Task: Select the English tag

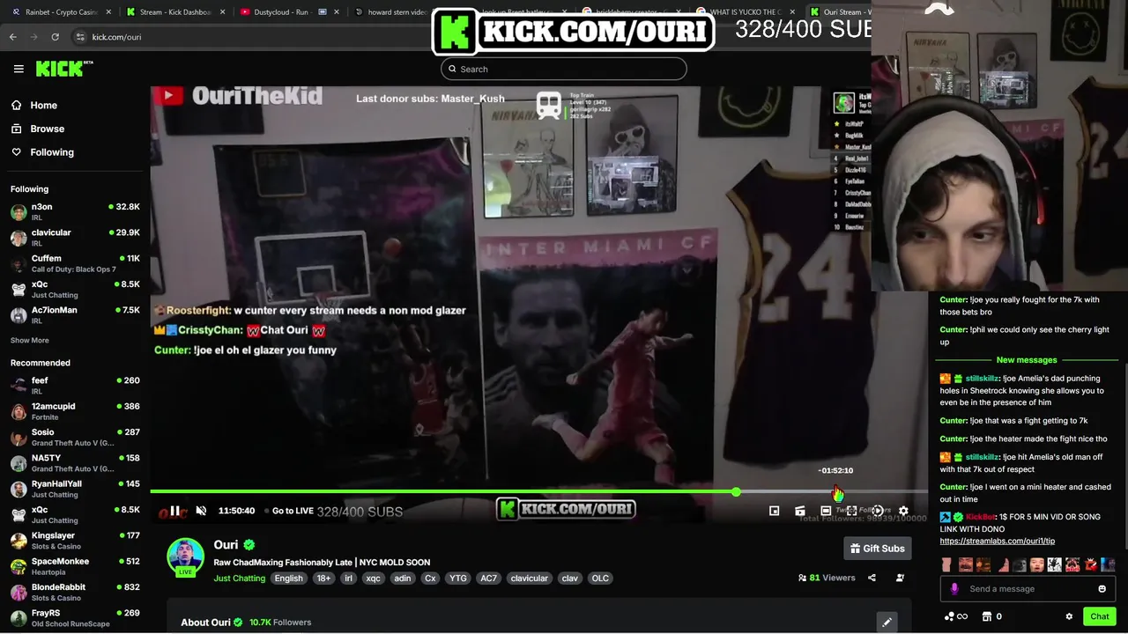Action: (x=288, y=579)
